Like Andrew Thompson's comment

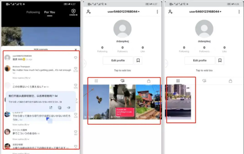tap(76, 68)
